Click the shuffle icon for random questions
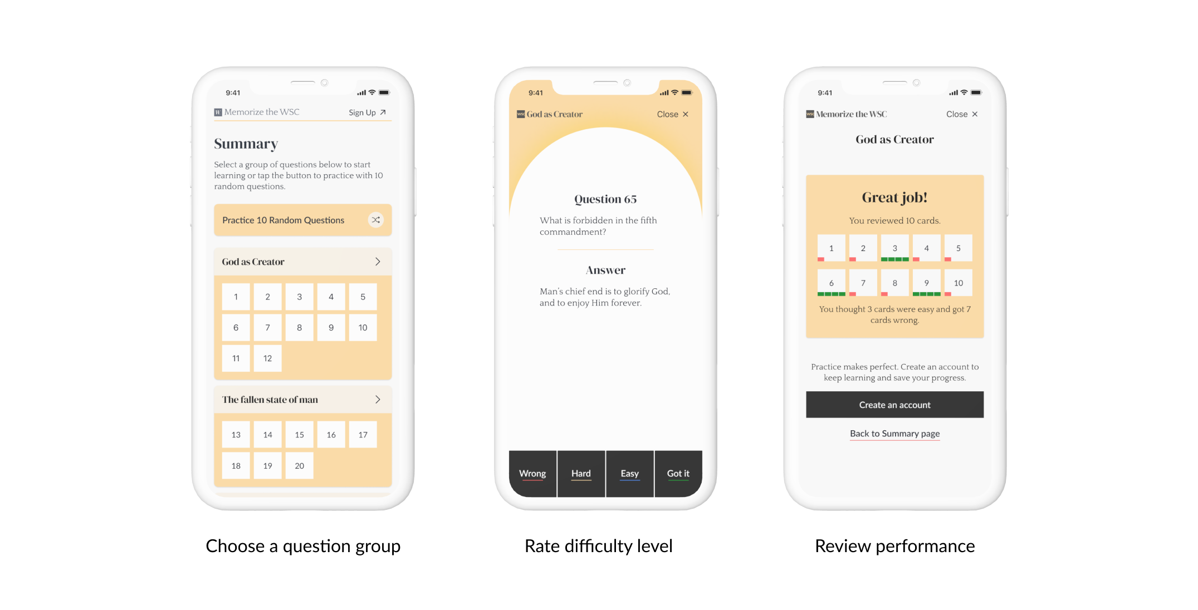Viewport: 1198px width, 610px height. coord(376,220)
